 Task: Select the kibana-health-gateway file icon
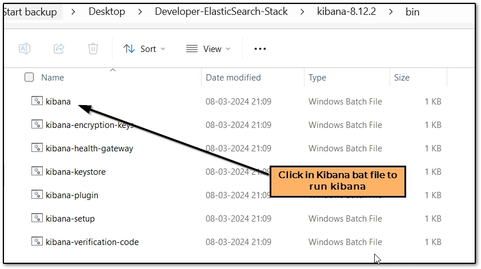click(x=37, y=147)
